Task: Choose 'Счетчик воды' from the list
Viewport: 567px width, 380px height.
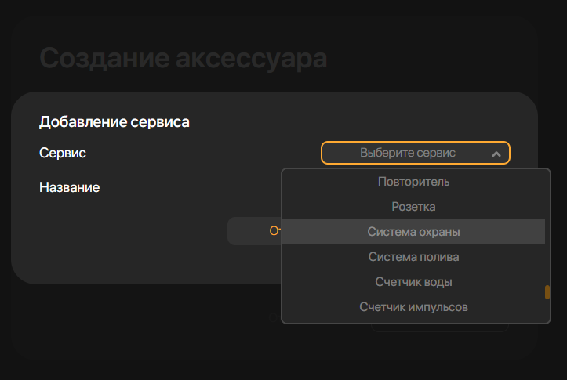Action: click(x=413, y=282)
